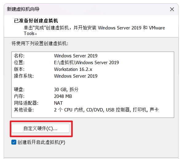The image size is (184, 159).
Task: Click the 版本 row label
Action: [19, 69]
